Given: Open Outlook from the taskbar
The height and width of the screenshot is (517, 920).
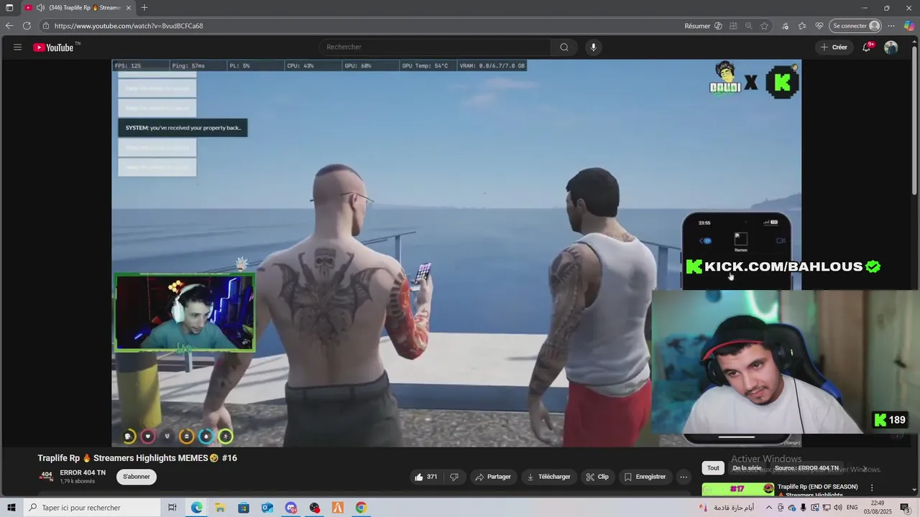Looking at the screenshot, I should click(267, 508).
